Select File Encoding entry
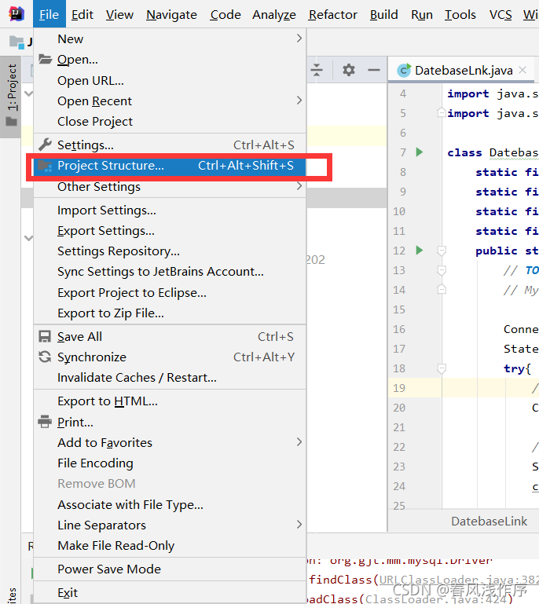Screen dimensions: 539x604 coord(170,463)
